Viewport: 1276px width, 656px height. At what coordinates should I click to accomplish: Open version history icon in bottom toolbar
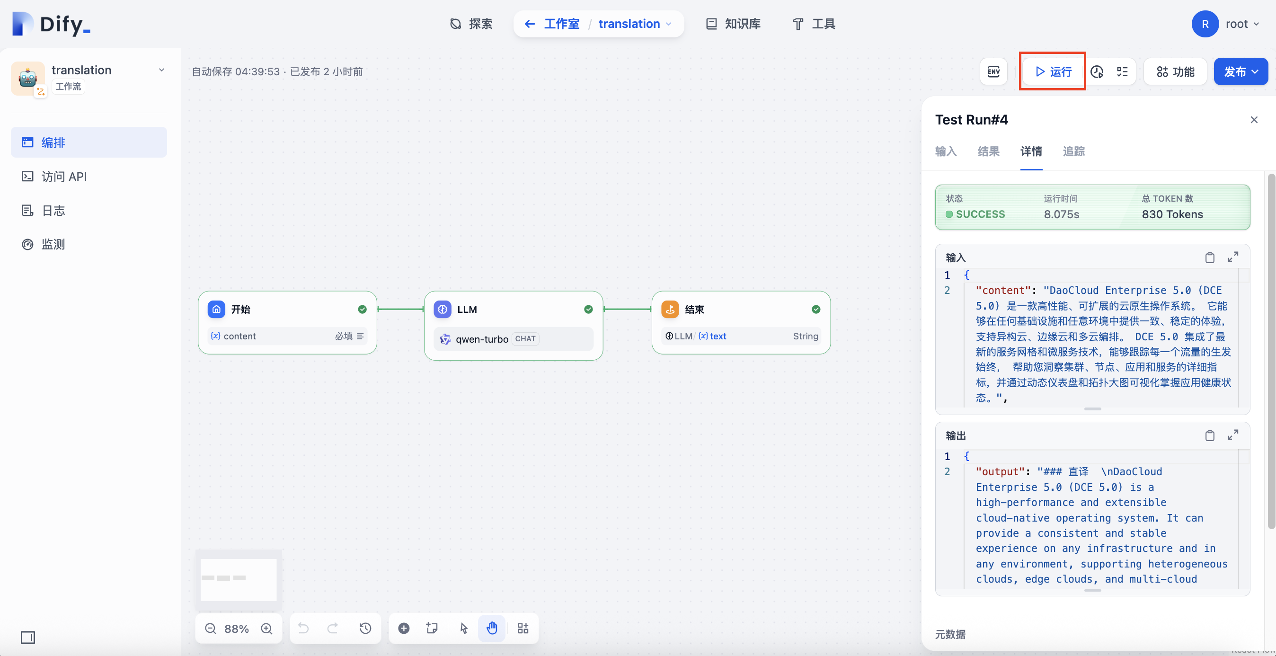click(365, 628)
